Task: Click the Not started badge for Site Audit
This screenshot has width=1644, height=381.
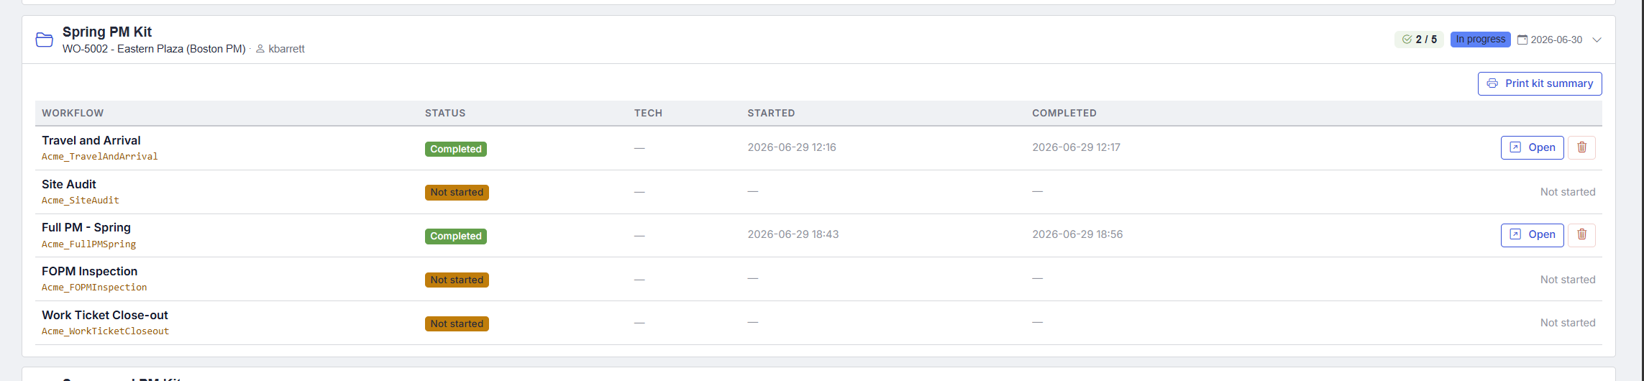Action: click(457, 193)
